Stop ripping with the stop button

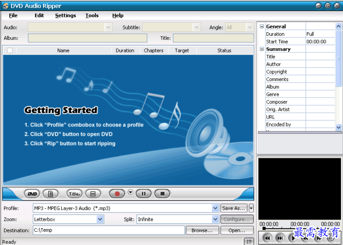click(x=162, y=194)
